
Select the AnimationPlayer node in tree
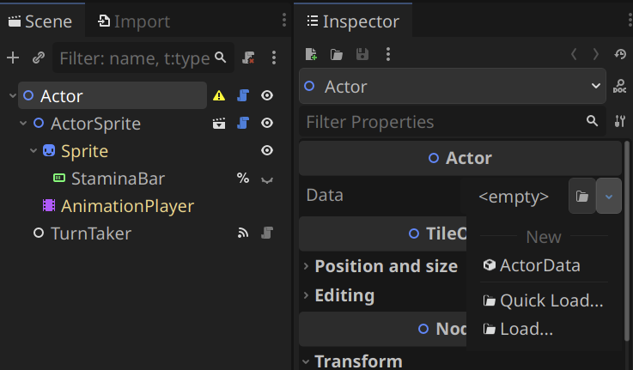[x=127, y=206]
